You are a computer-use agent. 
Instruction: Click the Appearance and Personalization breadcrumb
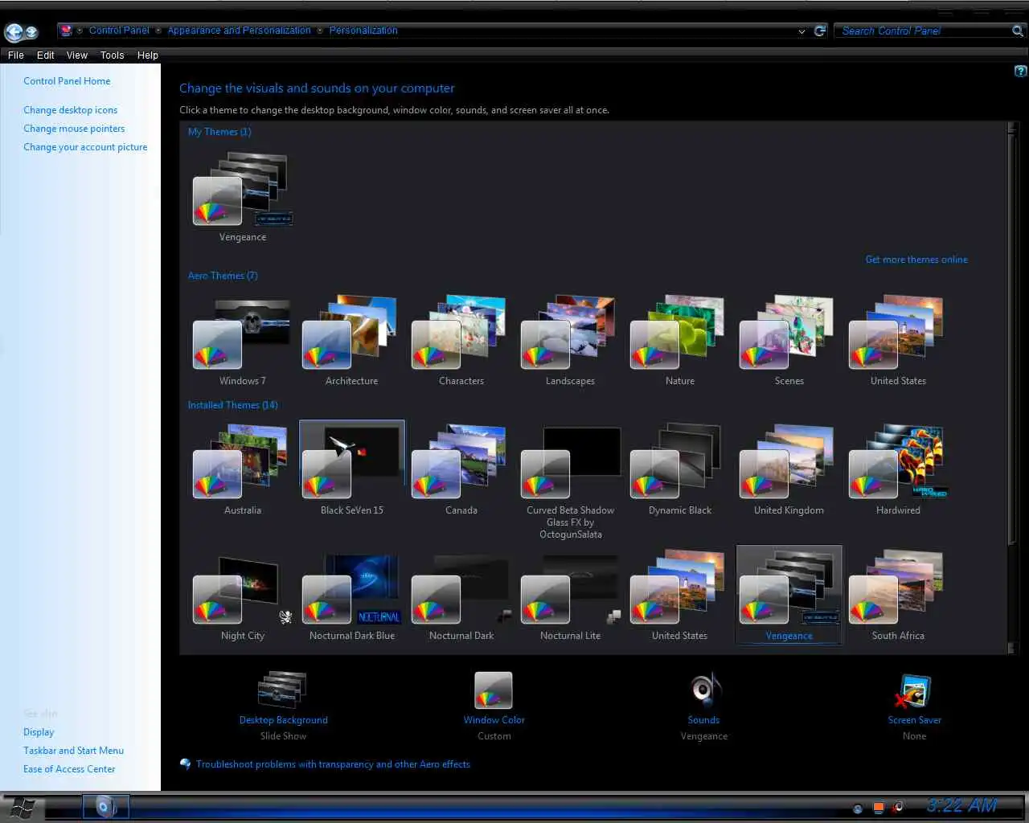pos(239,31)
